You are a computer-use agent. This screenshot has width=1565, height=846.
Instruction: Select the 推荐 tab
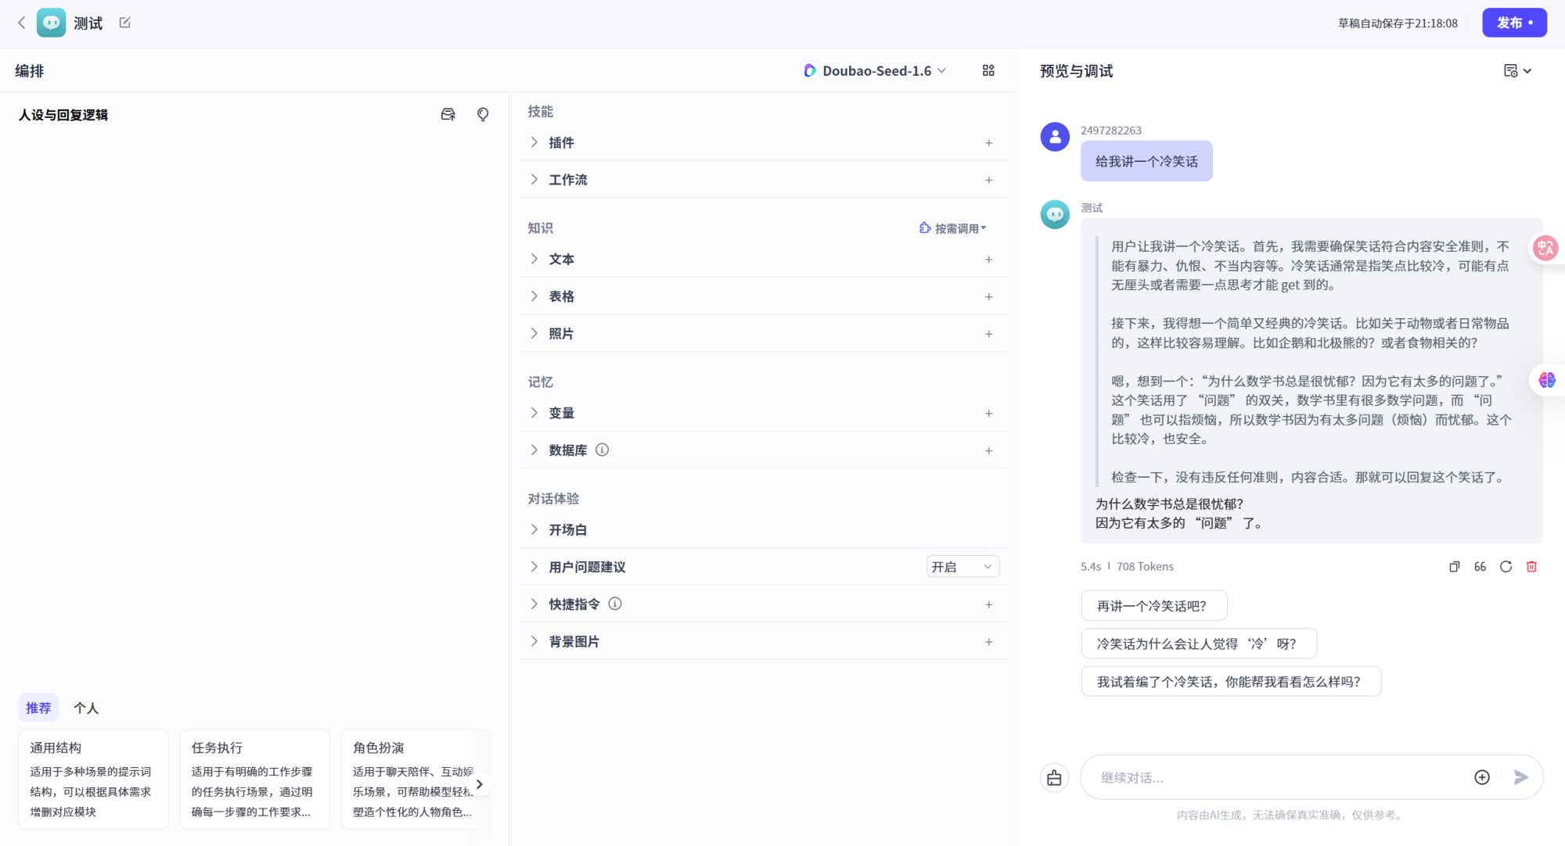tap(38, 708)
